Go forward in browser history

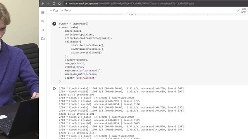[x=48, y=3]
